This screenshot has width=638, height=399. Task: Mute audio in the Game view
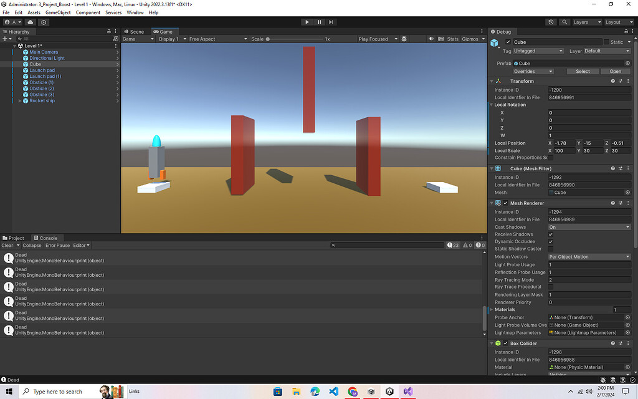431,38
